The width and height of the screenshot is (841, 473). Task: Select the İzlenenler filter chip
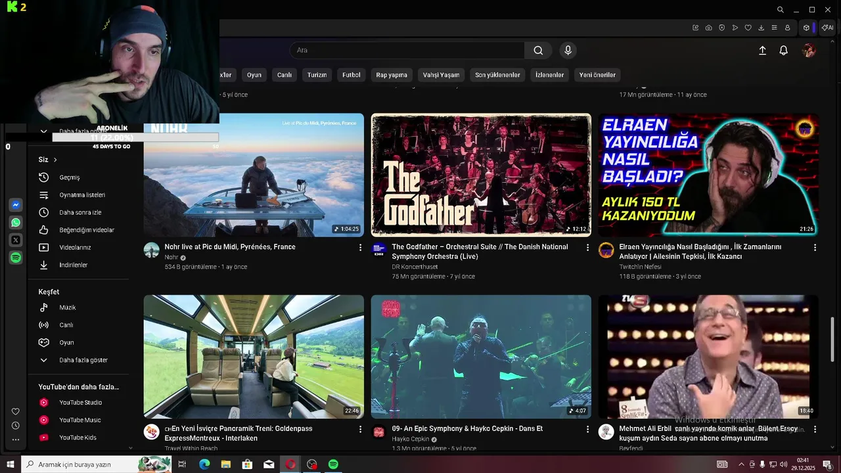tap(549, 75)
